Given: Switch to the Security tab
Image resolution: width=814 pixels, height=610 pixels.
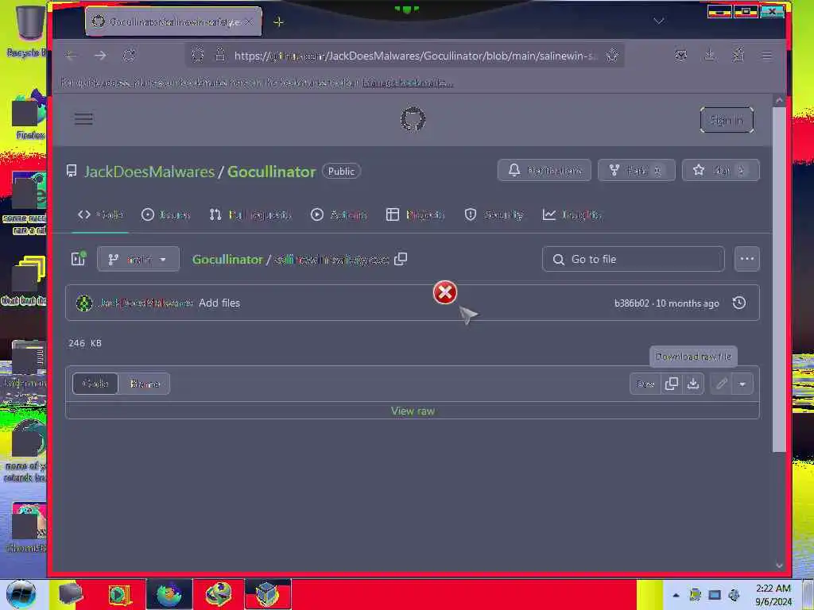Looking at the screenshot, I should (494, 214).
